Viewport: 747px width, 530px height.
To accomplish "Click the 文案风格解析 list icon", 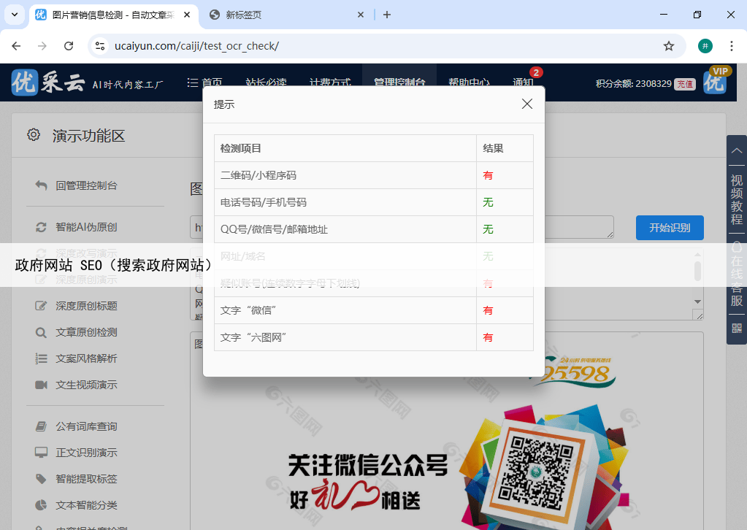I will coord(42,358).
